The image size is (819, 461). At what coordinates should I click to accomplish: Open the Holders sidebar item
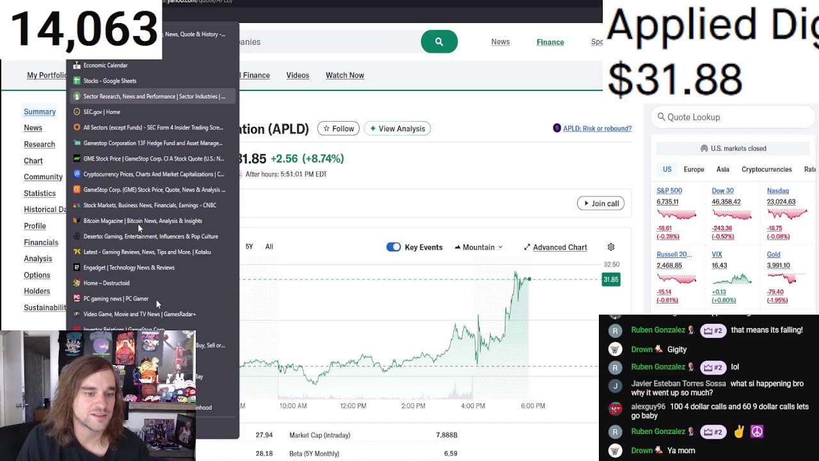(x=36, y=291)
